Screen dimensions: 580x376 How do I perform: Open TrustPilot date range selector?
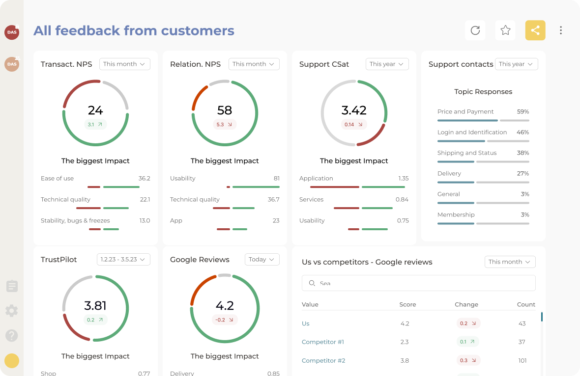pyautogui.click(x=123, y=259)
